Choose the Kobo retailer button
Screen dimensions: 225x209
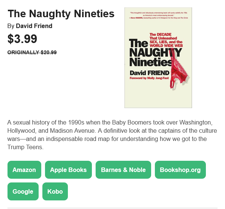[55, 191]
